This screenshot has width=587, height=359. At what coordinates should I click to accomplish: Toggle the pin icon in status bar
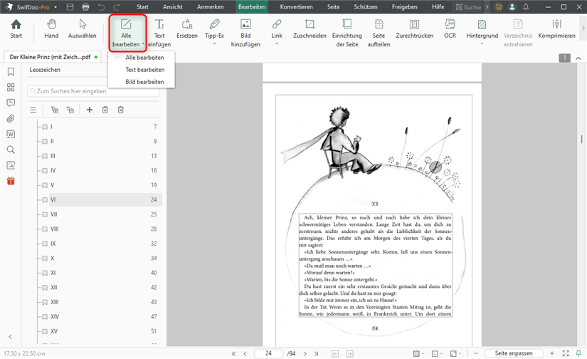pyautogui.click(x=579, y=353)
